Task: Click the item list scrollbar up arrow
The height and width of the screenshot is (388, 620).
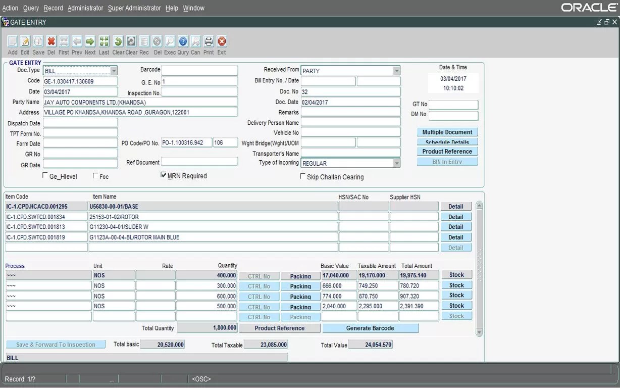Action: click(x=479, y=206)
